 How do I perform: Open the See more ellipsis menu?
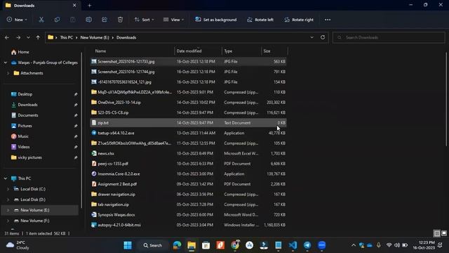point(328,20)
